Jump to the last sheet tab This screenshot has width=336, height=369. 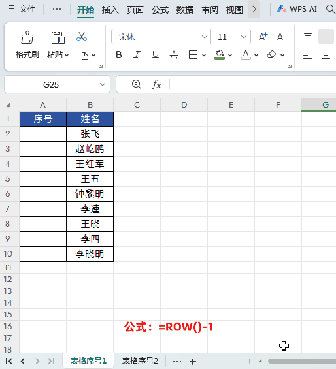tap(52, 361)
